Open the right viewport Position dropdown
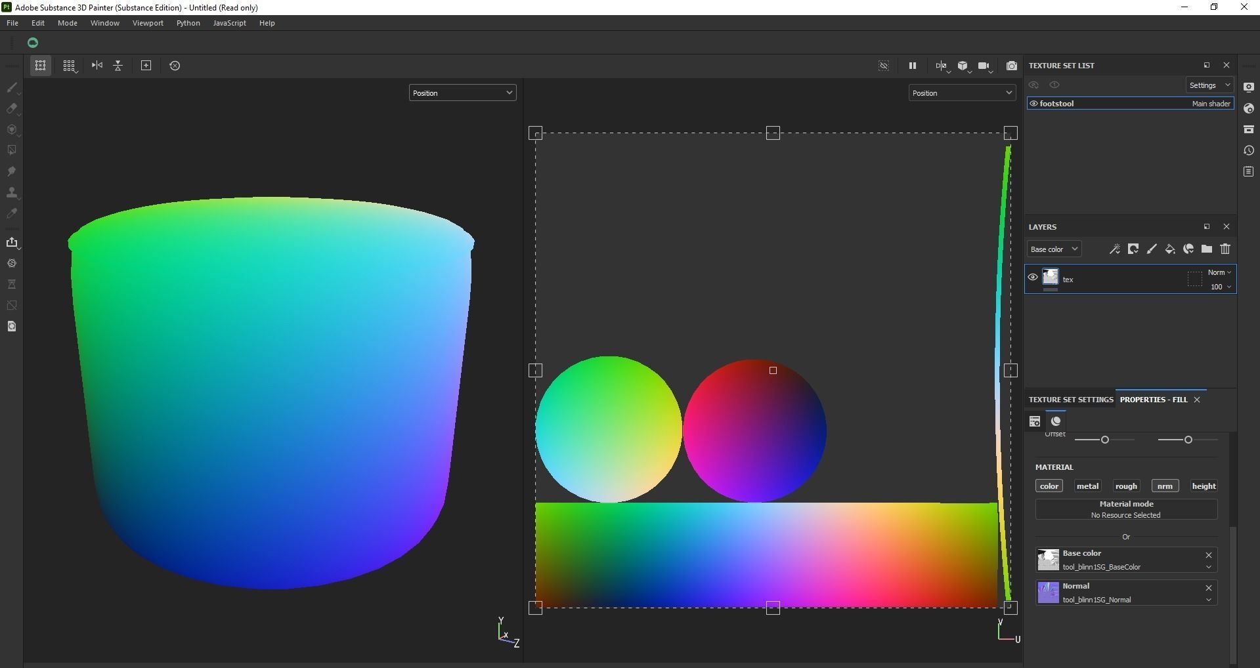The height and width of the screenshot is (668, 1260). [963, 93]
